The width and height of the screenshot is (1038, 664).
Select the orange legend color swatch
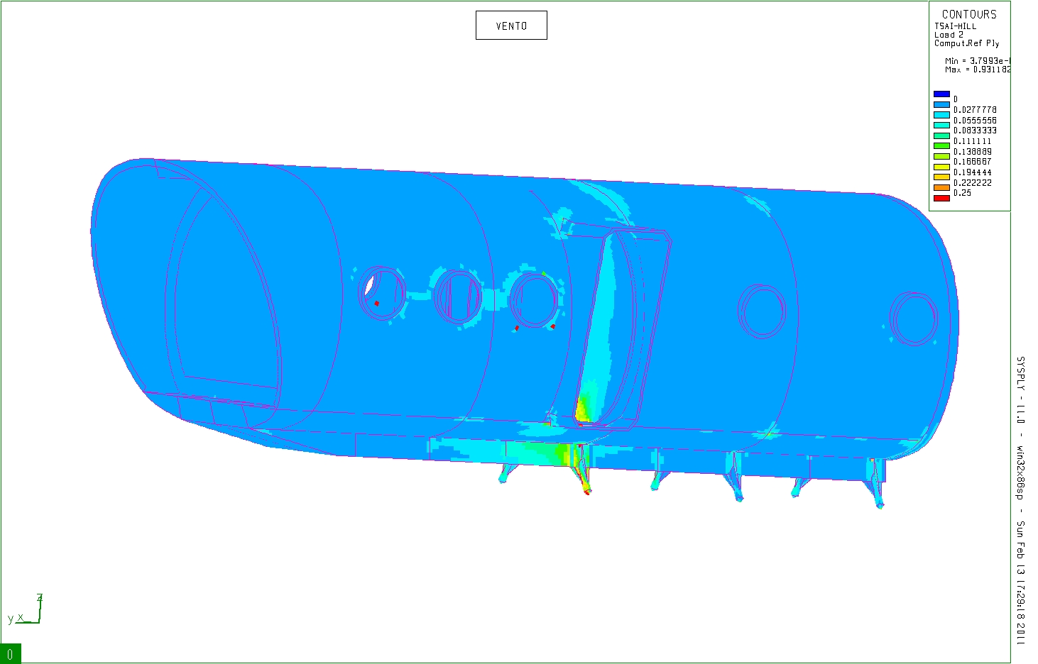(941, 187)
